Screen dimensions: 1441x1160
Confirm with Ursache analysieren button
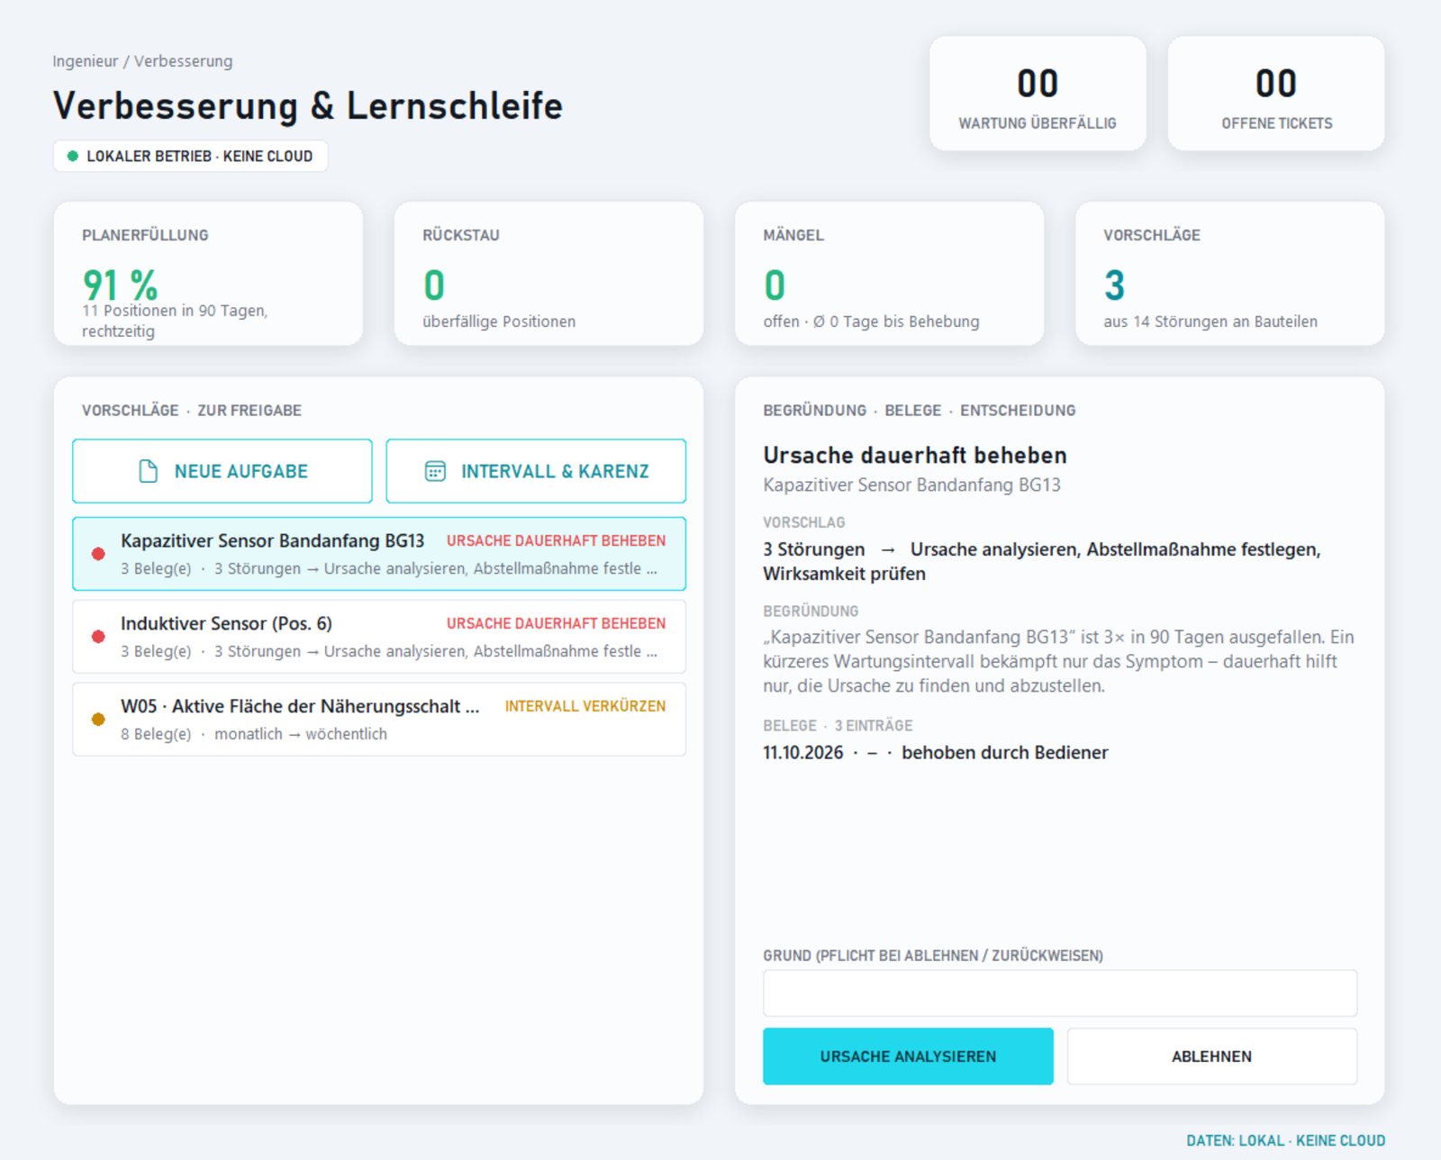click(x=908, y=1056)
